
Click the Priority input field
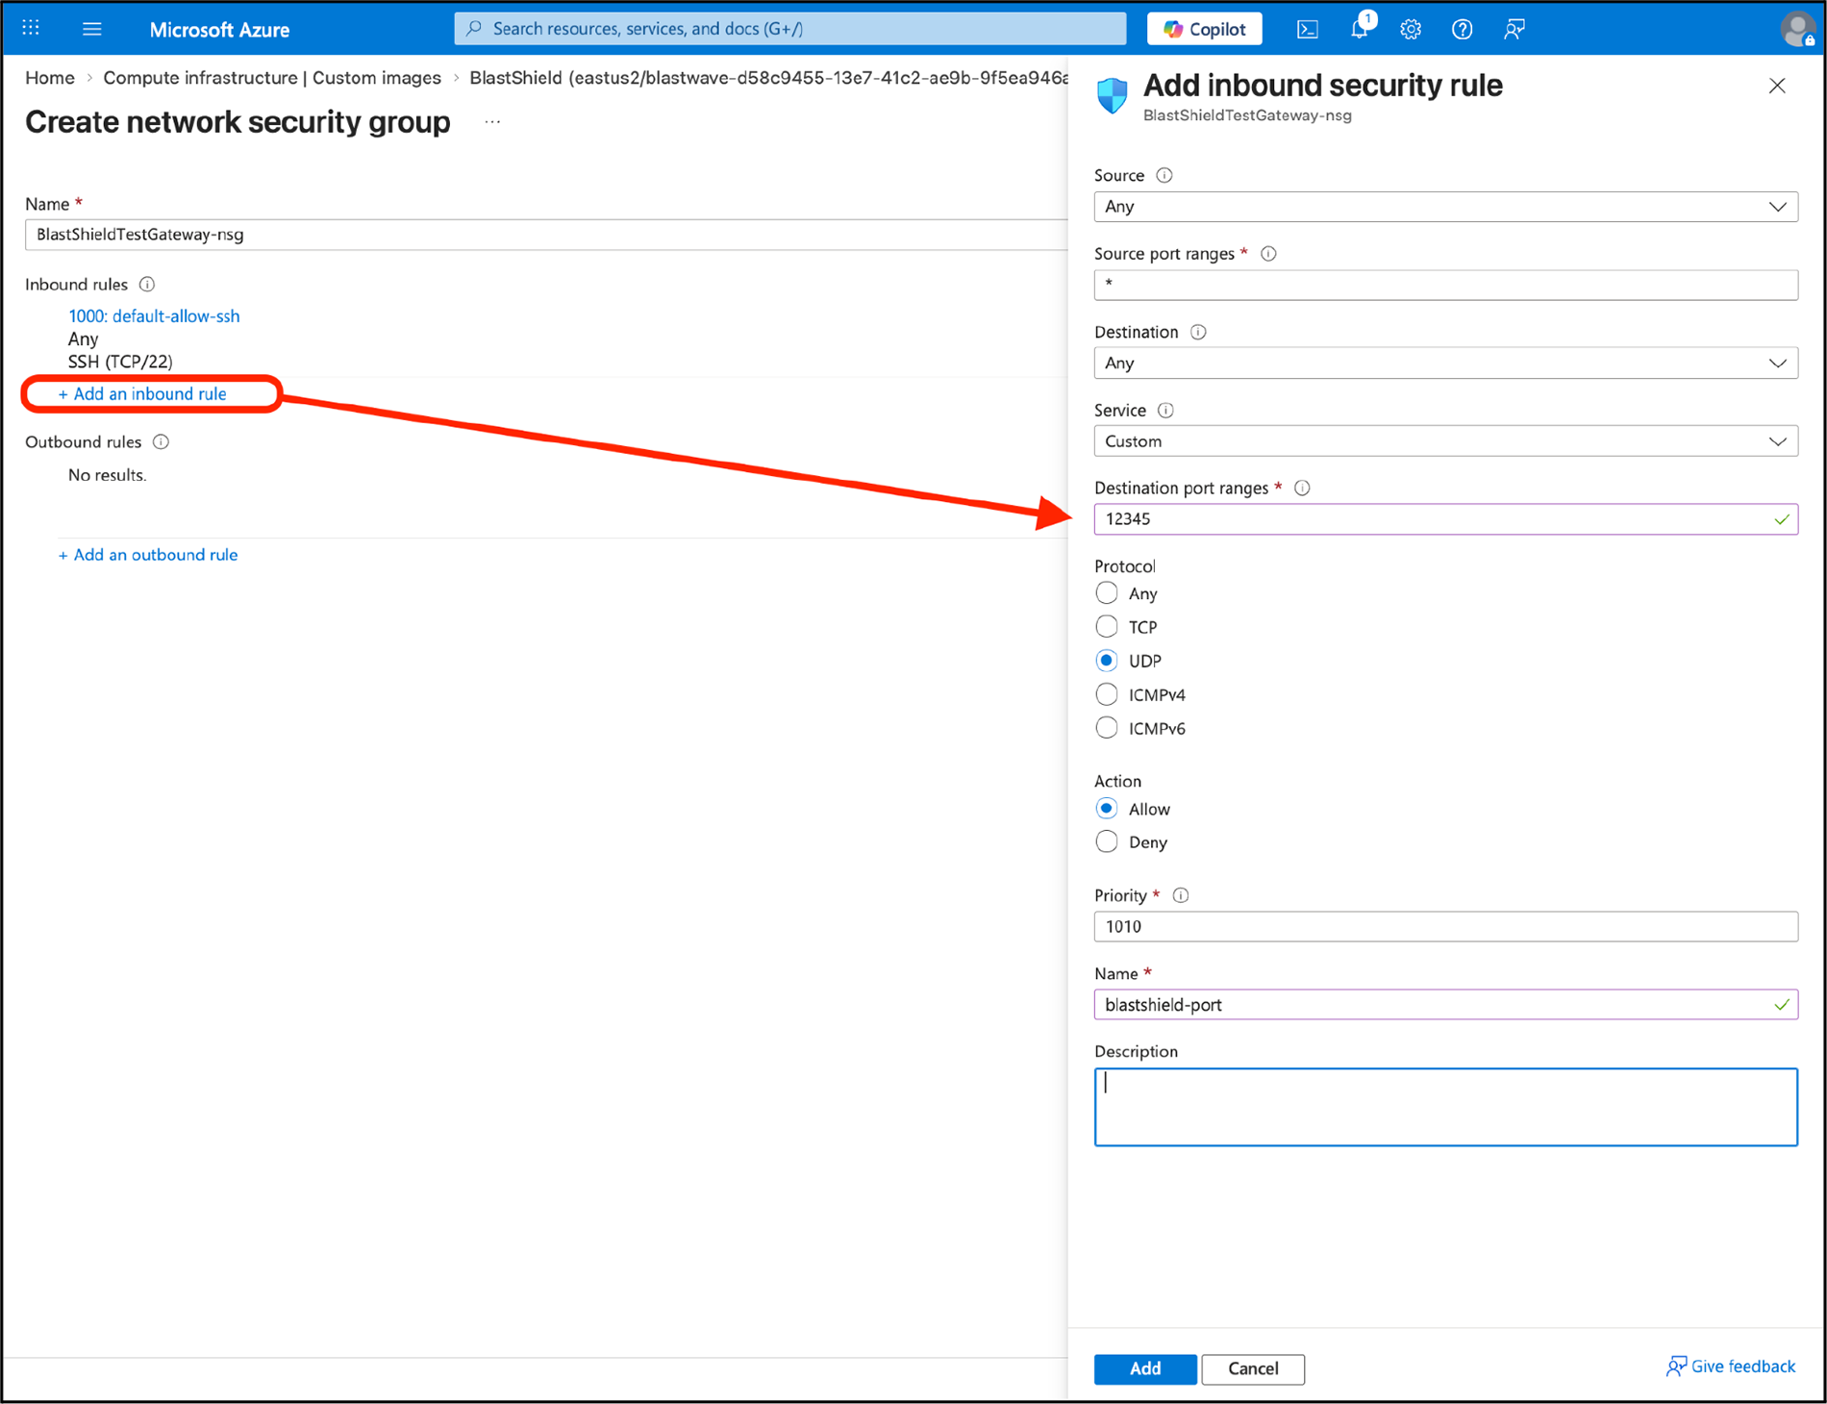(x=1445, y=927)
